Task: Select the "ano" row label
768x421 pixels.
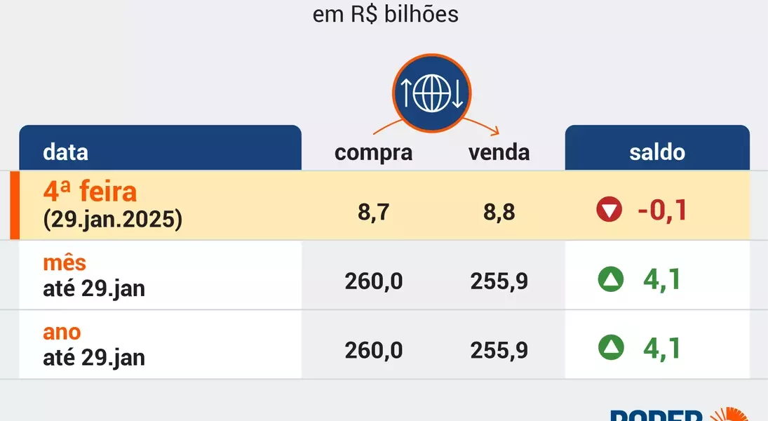Action: tap(62, 332)
